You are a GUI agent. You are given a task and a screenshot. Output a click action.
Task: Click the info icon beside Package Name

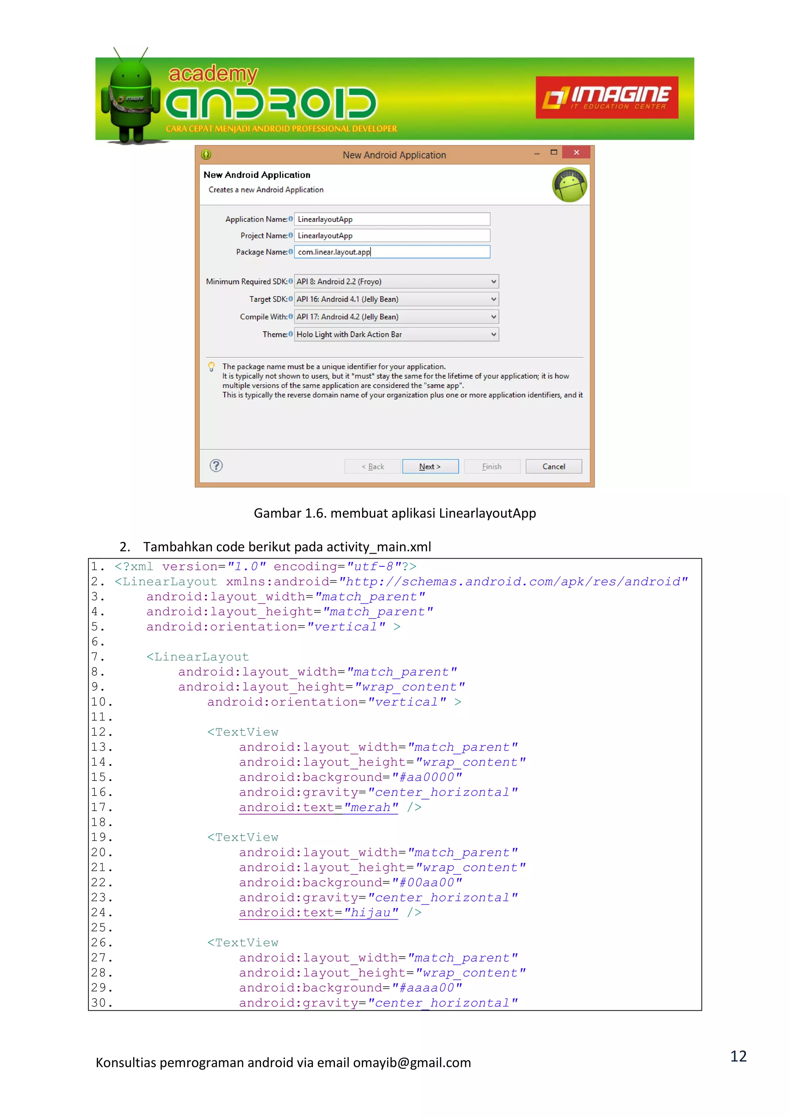point(291,252)
